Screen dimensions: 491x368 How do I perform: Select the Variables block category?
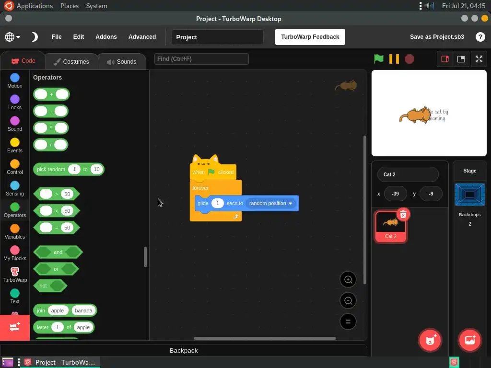[15, 232]
